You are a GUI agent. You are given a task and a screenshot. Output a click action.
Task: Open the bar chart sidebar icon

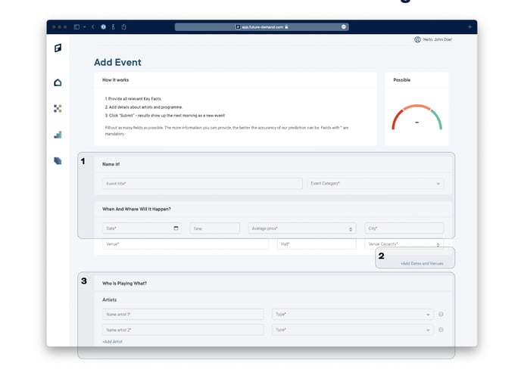[x=58, y=135]
